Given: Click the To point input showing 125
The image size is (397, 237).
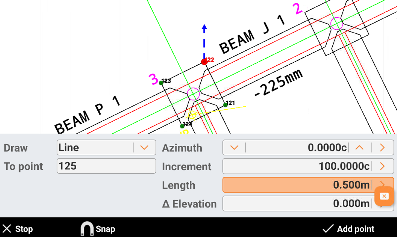Looking at the screenshot, I should pyautogui.click(x=106, y=166).
